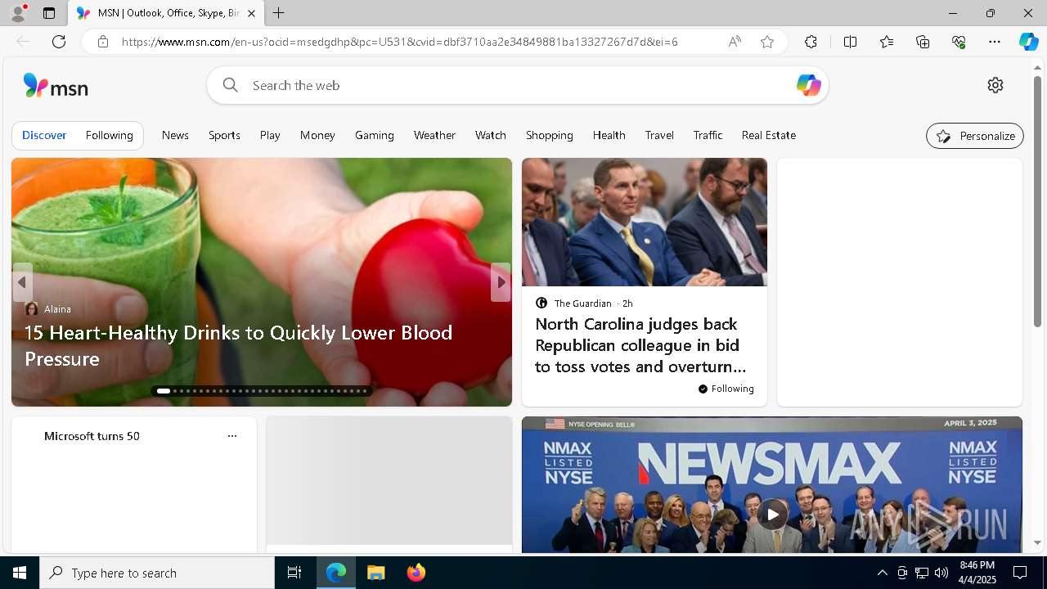Switch to the Following feed
Viewport: 1047px width, 589px height.
pos(109,135)
